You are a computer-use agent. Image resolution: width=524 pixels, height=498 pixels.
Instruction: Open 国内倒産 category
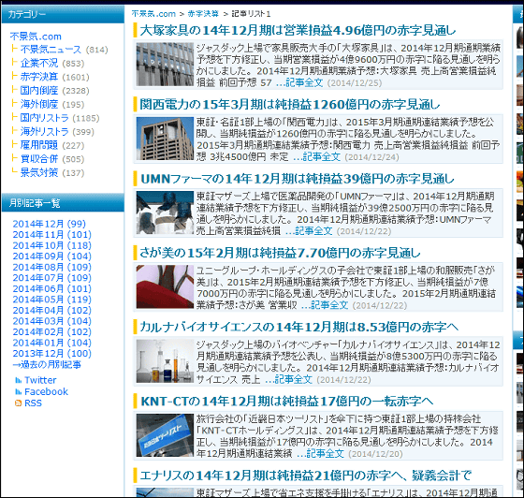(39, 91)
